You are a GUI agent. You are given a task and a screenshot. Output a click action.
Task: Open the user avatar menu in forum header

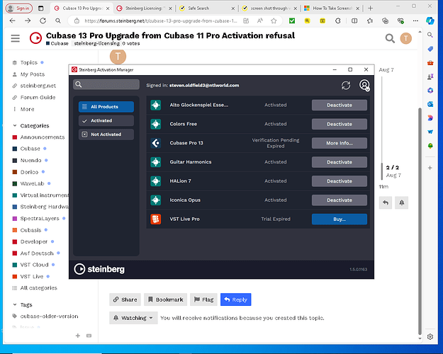pyautogui.click(x=406, y=38)
